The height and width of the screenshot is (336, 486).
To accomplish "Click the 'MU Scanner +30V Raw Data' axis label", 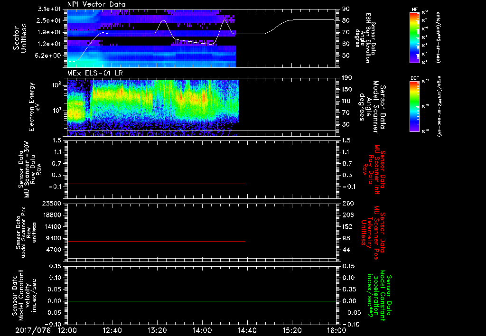I will (29, 169).
